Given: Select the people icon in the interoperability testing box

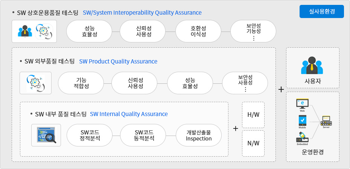Looking at the screenshot, I should [x=25, y=31].
